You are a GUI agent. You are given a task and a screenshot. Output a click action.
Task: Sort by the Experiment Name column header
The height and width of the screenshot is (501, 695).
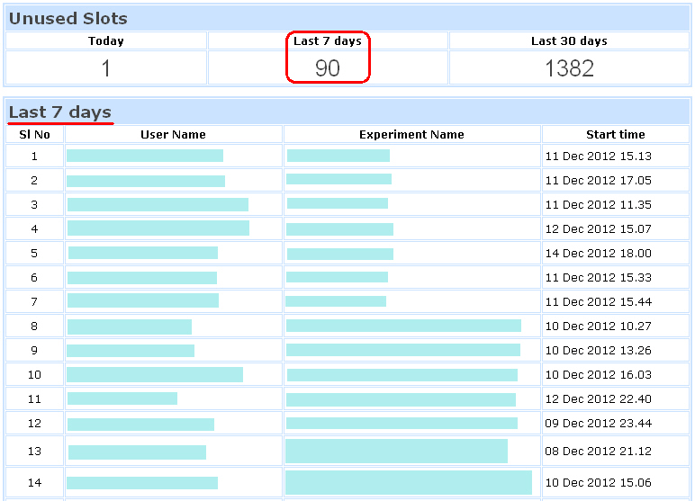411,134
